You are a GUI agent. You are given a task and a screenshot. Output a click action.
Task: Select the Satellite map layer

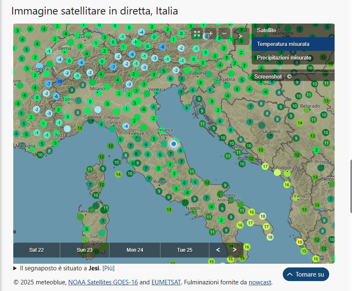click(267, 30)
